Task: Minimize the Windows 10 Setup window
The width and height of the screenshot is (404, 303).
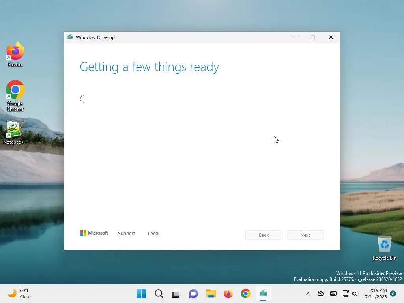Action: point(295,37)
